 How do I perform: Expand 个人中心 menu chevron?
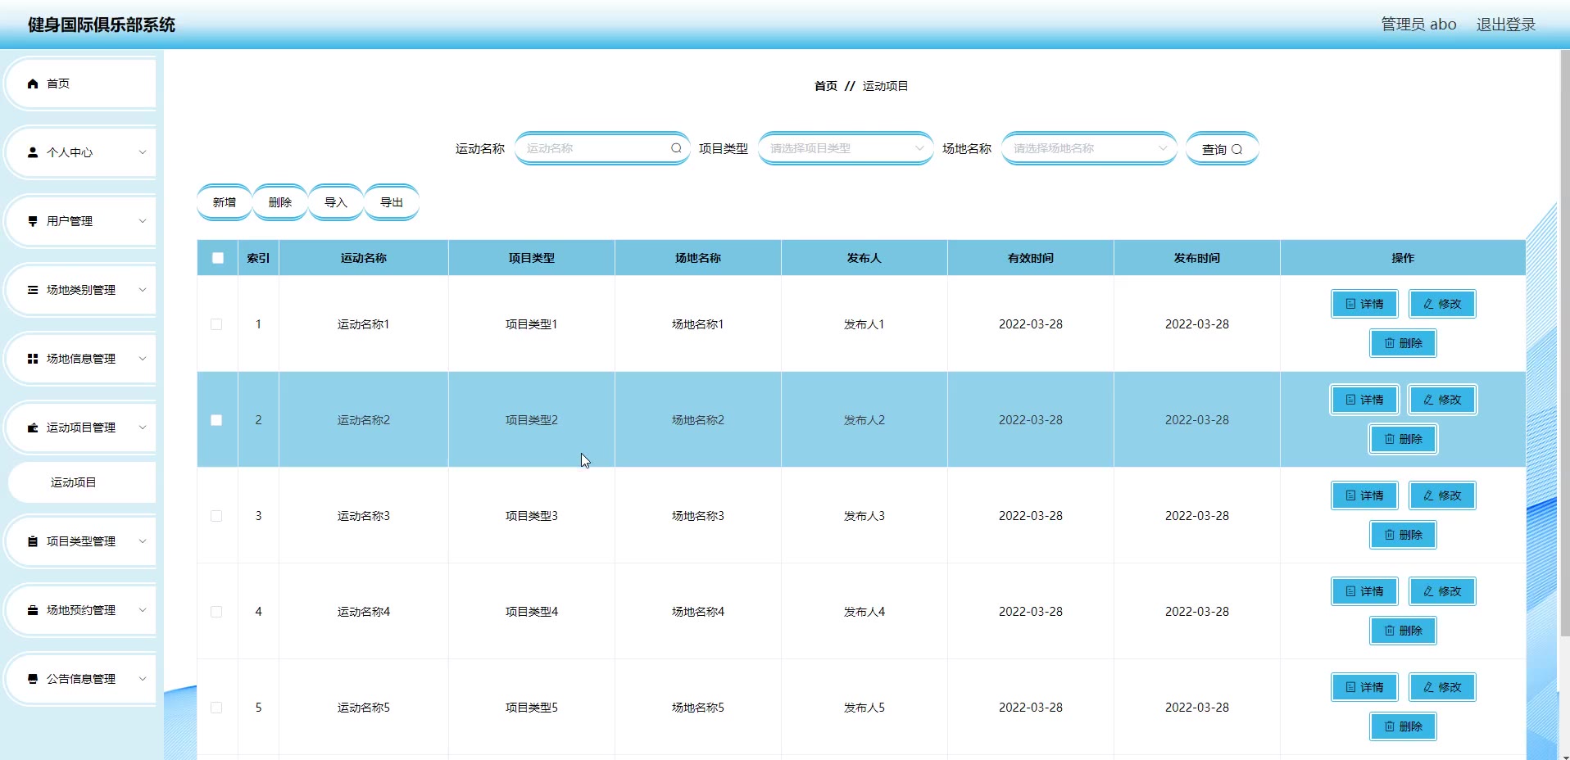coord(143,152)
